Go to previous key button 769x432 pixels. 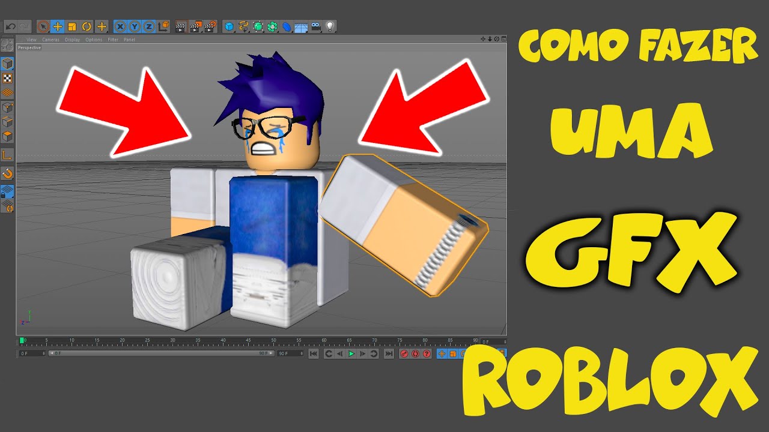pyautogui.click(x=329, y=354)
